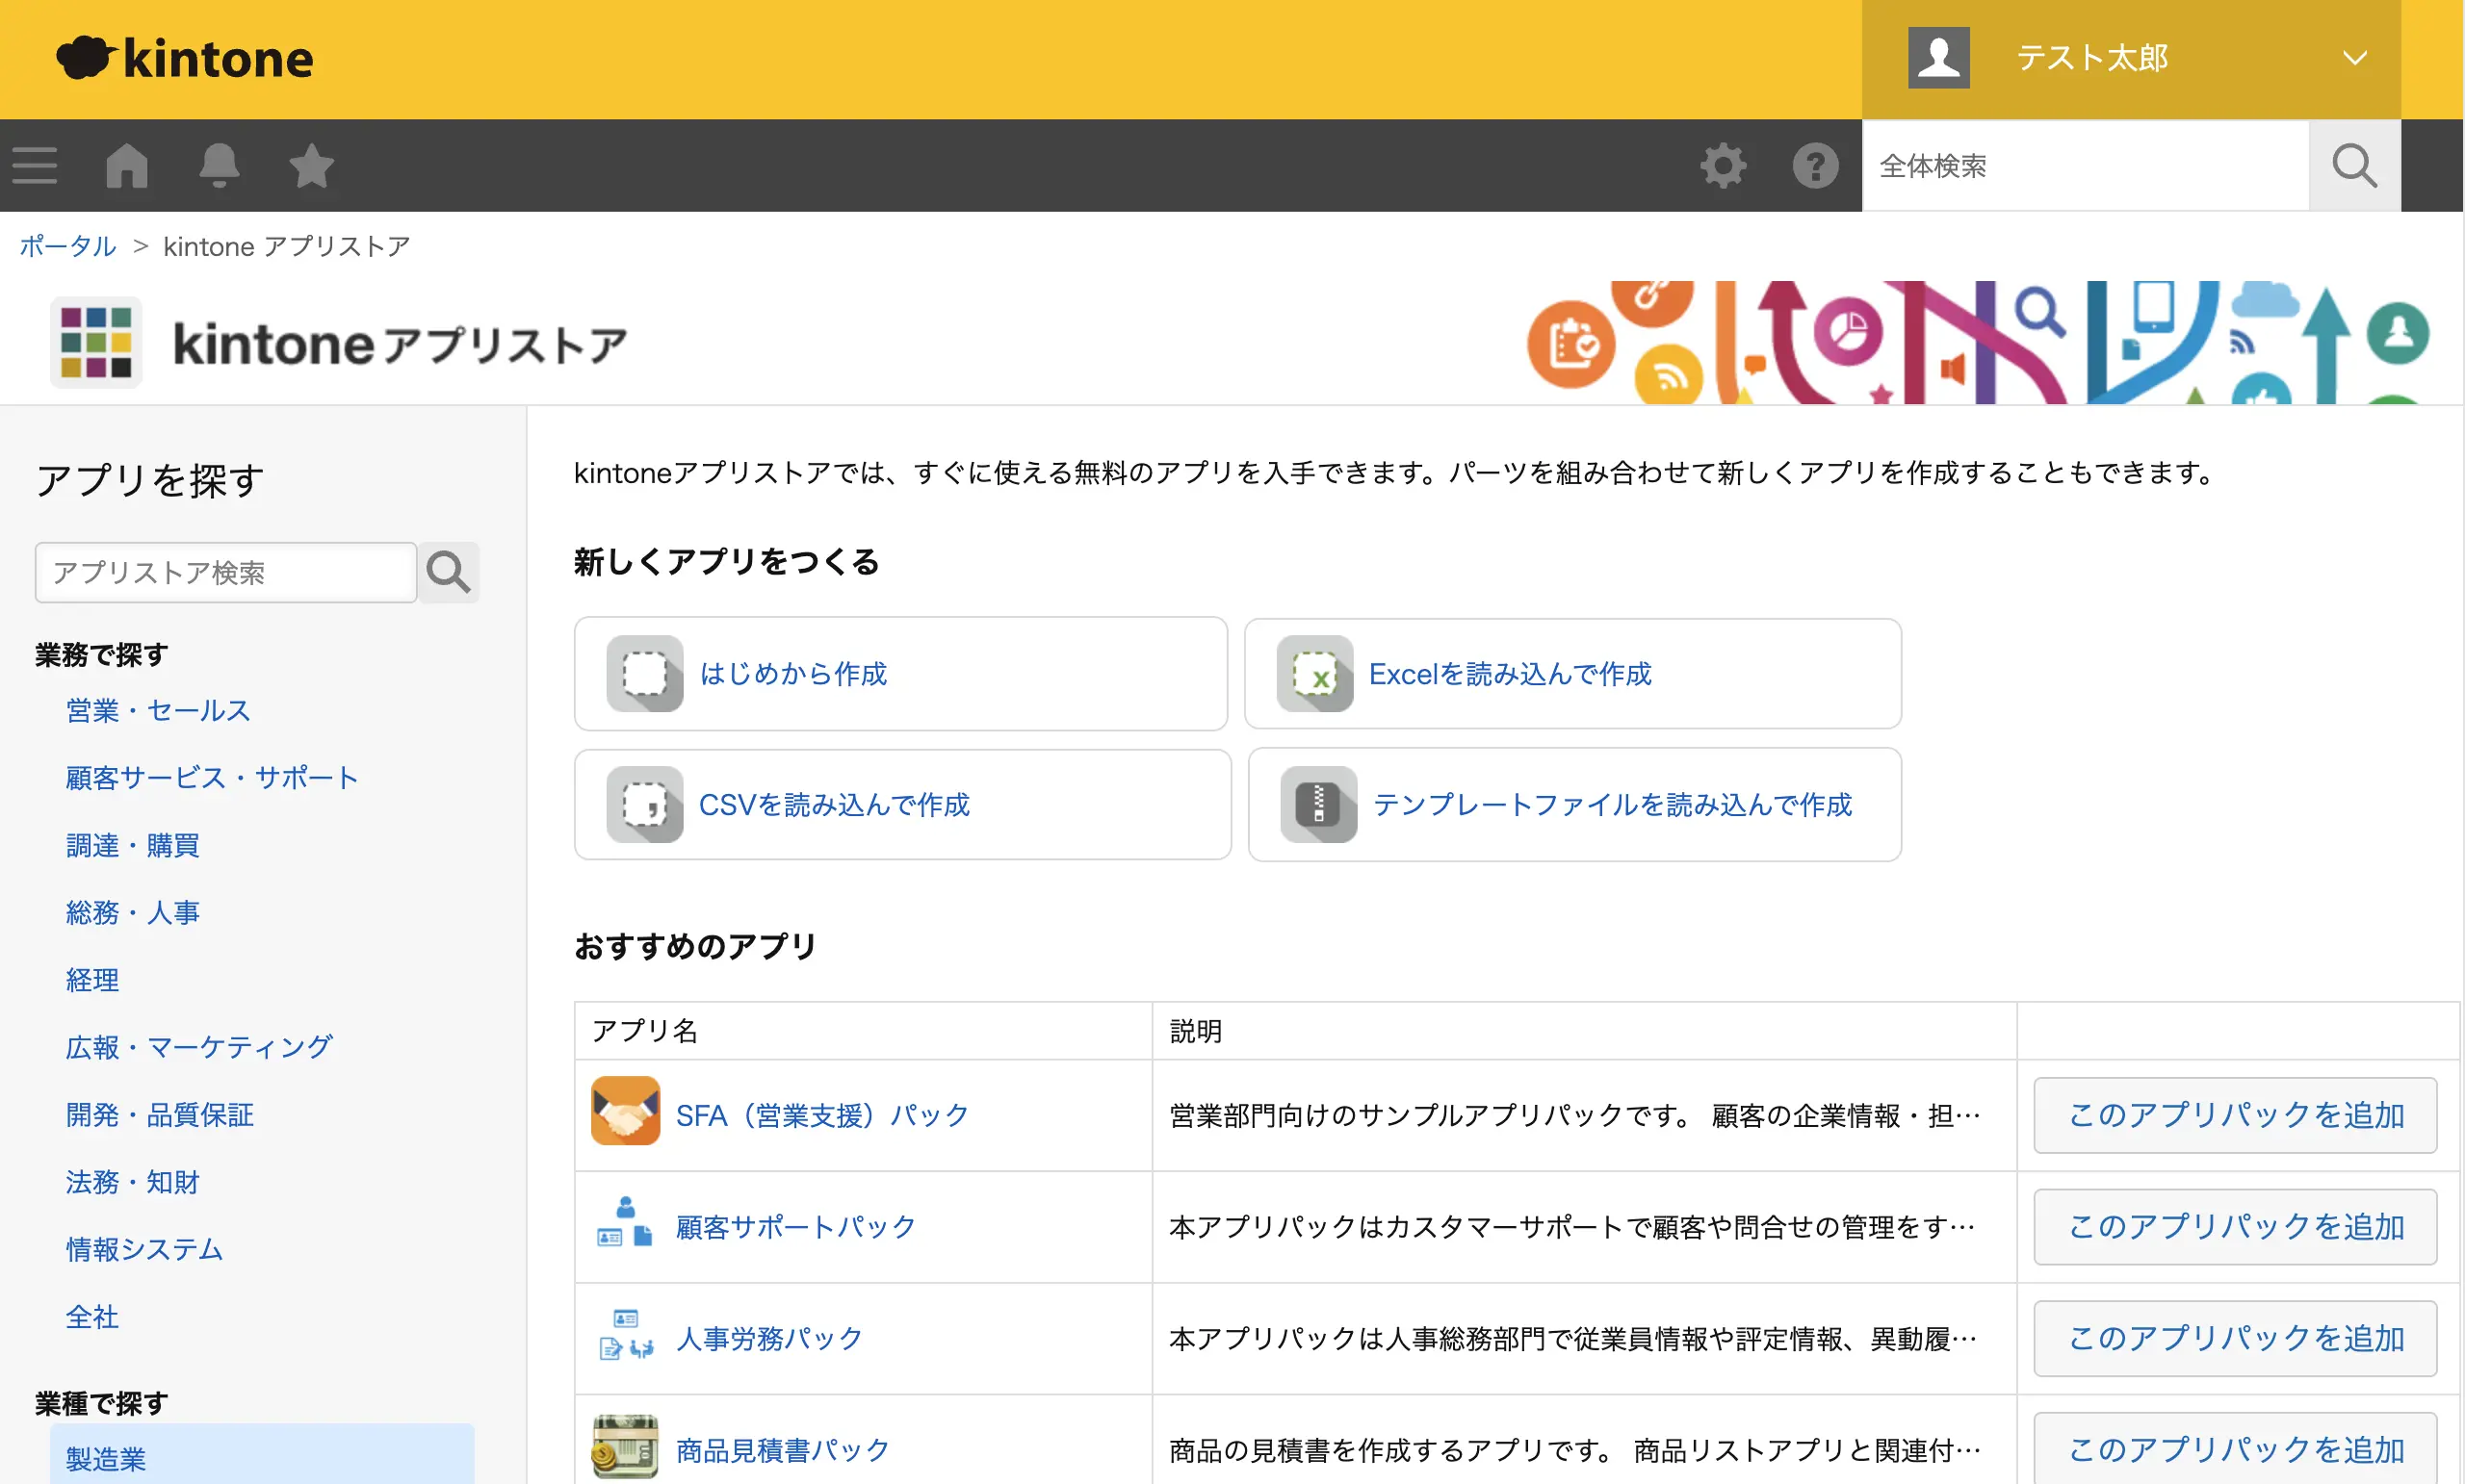
Task: Add the 商品見積書パック app pack
Action: [2235, 1448]
